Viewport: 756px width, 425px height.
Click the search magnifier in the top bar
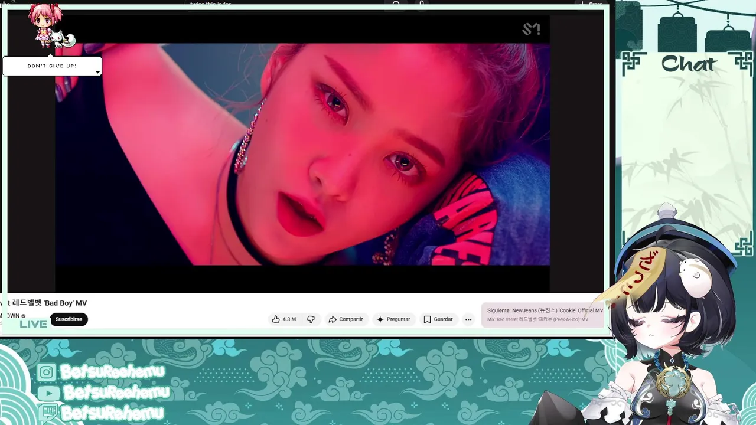[x=396, y=4]
